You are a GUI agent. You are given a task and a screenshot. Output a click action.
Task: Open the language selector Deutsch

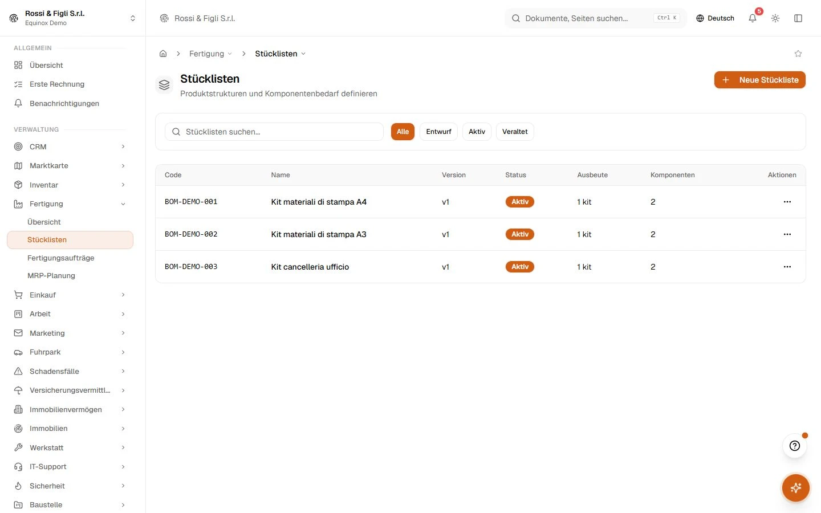tap(715, 18)
